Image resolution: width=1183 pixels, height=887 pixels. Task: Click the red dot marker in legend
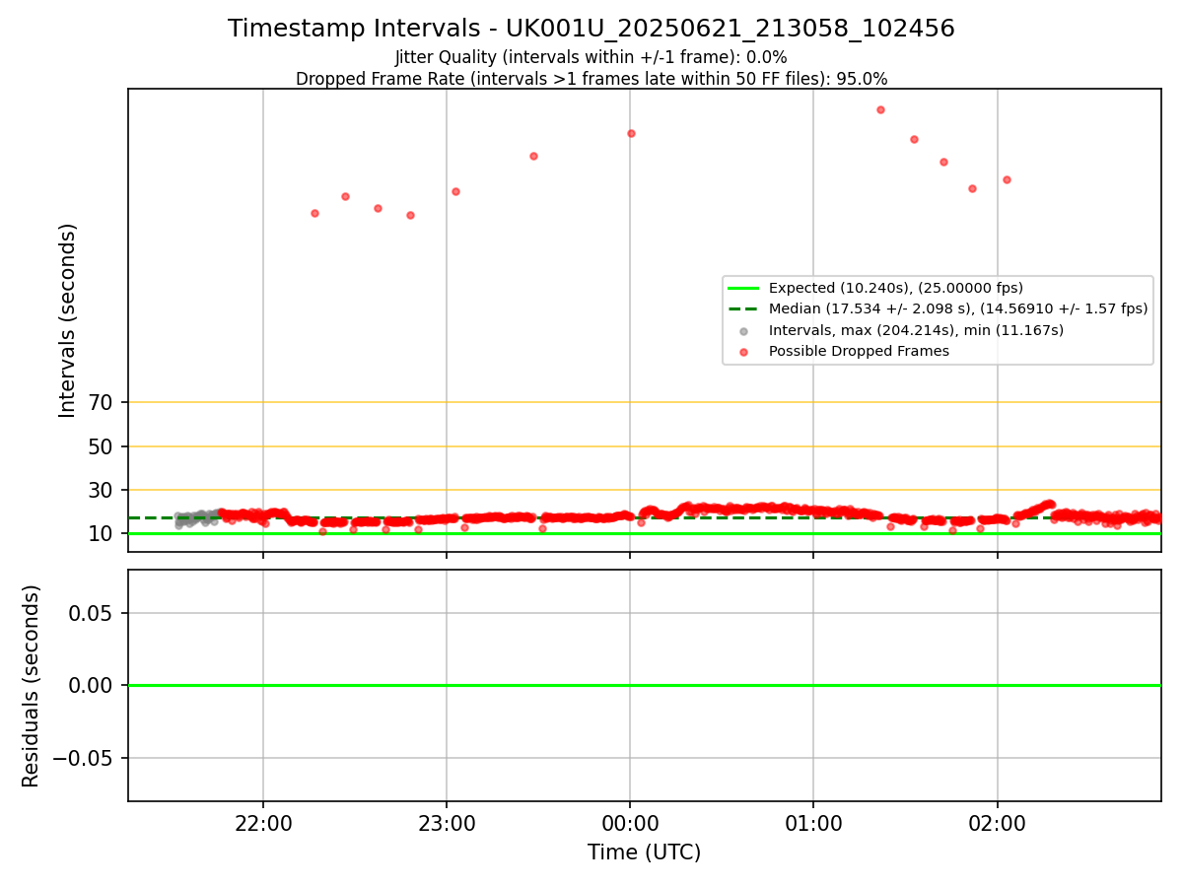click(743, 352)
